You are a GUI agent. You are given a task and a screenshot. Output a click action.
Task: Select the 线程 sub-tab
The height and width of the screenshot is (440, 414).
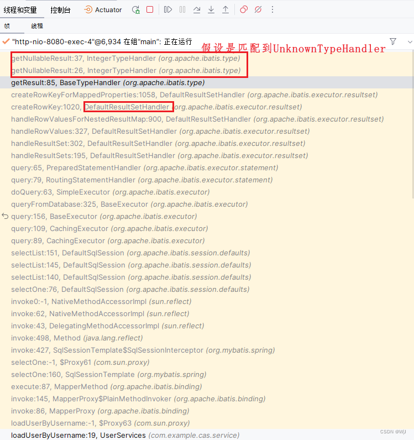(37, 26)
